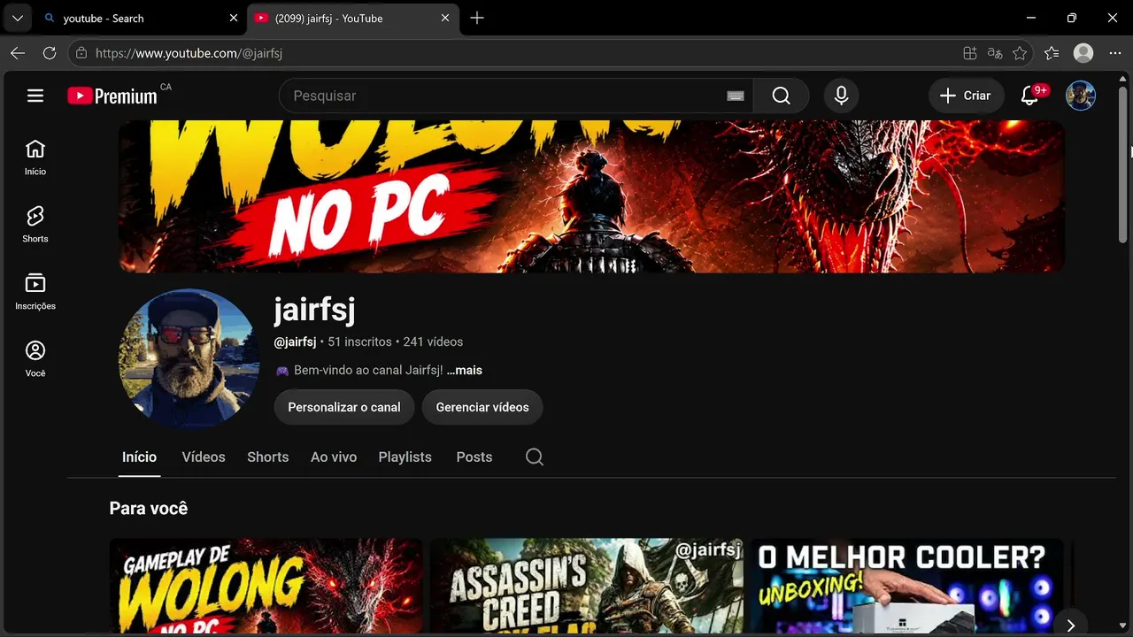Start voice search with microphone
1133x637 pixels.
pyautogui.click(x=842, y=96)
